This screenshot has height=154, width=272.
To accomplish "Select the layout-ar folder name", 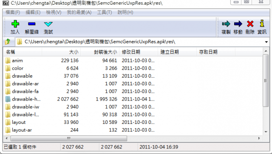I will click(x=22, y=130).
